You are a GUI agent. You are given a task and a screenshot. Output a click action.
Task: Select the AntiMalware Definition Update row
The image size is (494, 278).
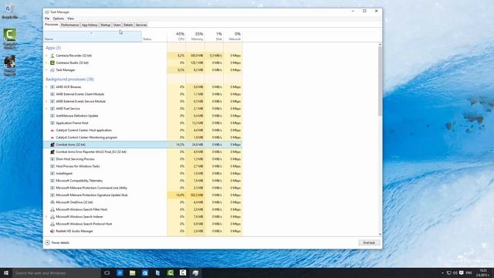(143, 116)
